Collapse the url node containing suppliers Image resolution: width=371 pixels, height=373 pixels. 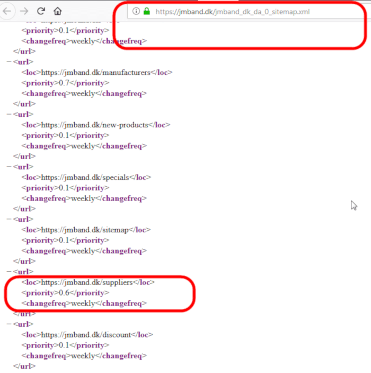coord(9,272)
